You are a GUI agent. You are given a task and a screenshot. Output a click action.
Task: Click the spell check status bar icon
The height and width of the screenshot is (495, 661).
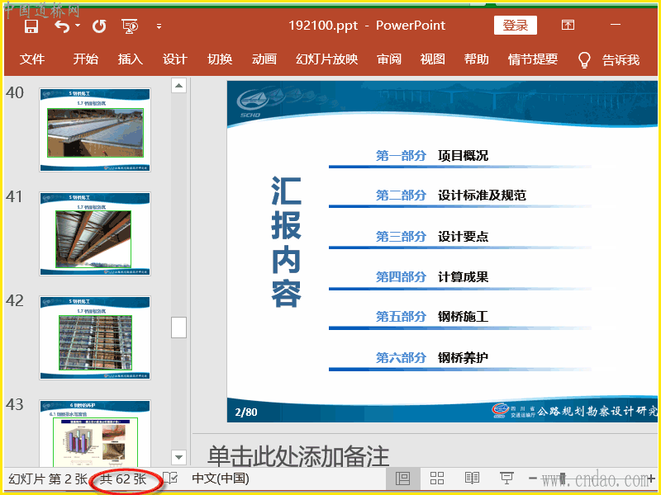(170, 478)
